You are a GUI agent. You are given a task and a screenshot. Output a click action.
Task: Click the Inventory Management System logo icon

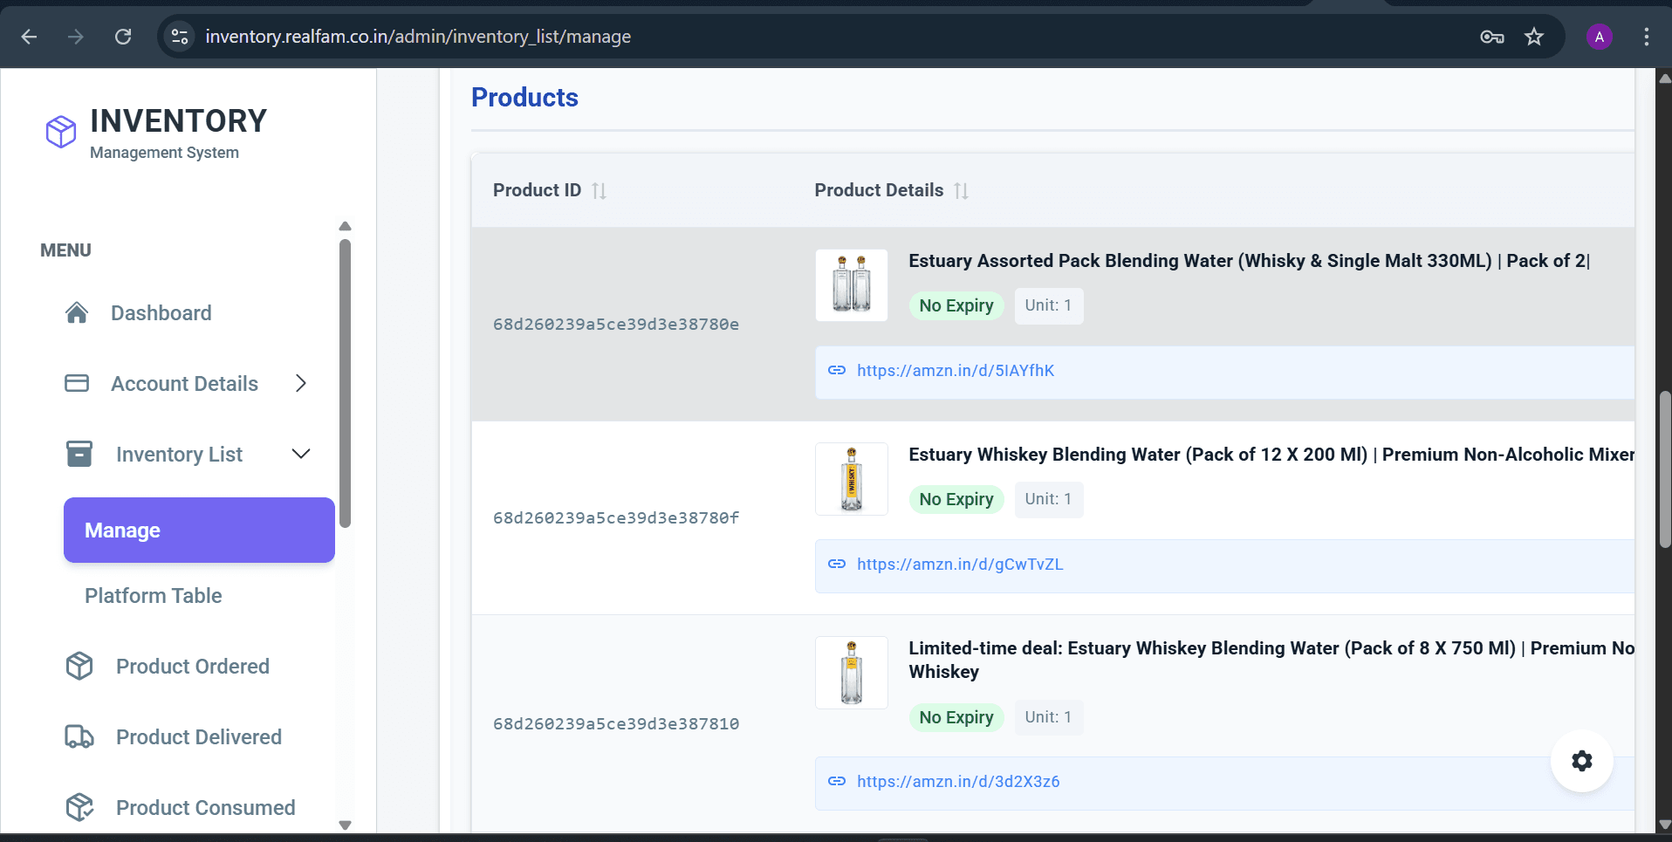pos(59,132)
